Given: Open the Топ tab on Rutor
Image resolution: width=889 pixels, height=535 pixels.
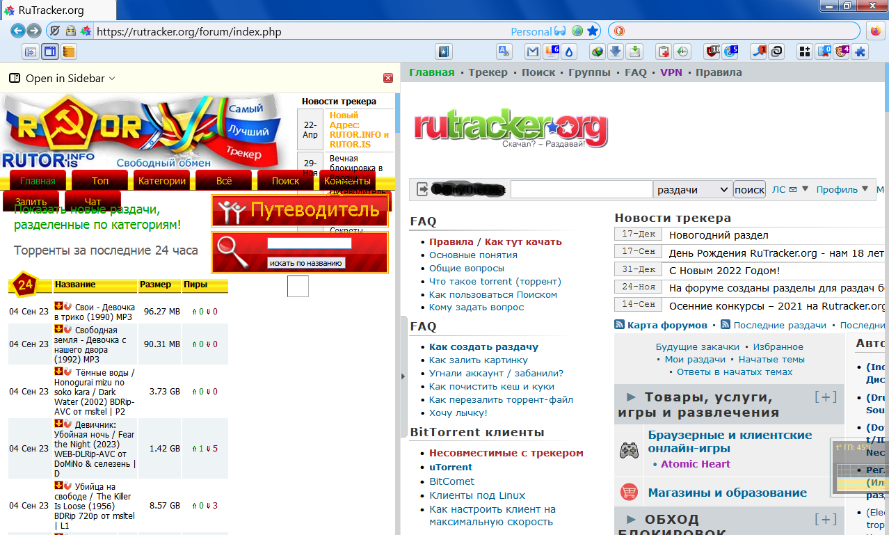Looking at the screenshot, I should [100, 181].
